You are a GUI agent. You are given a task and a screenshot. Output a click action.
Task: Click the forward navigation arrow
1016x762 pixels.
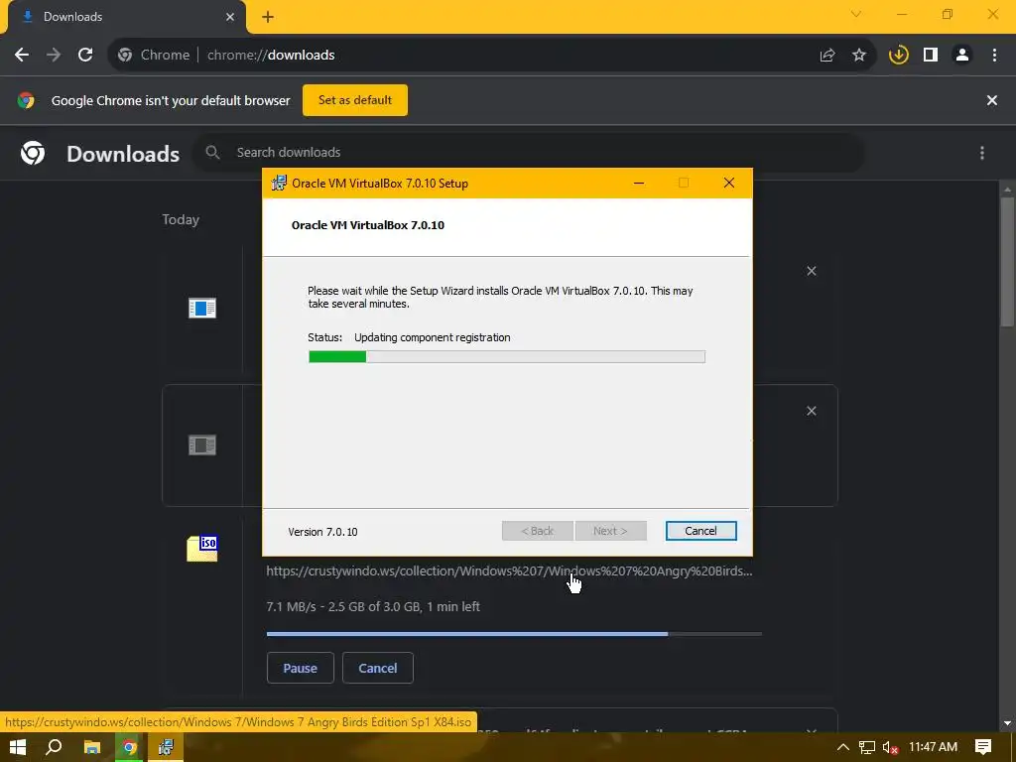[x=54, y=56]
